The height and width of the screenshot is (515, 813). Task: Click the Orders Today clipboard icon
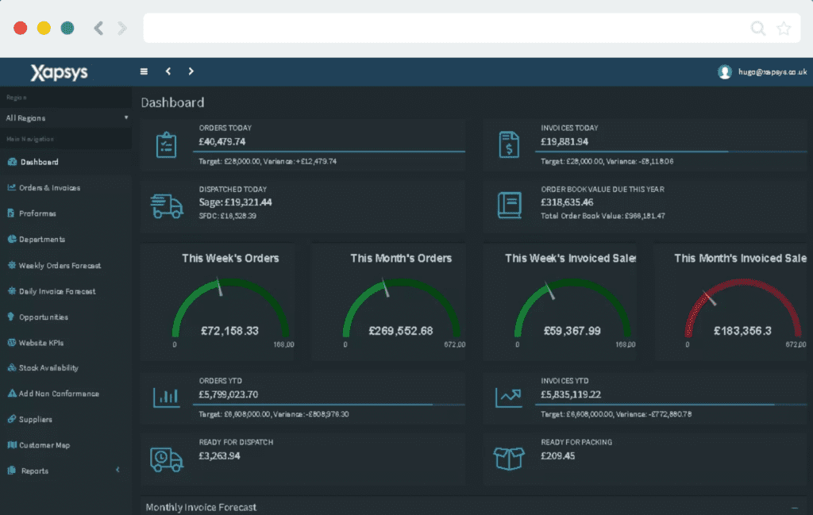tap(166, 145)
